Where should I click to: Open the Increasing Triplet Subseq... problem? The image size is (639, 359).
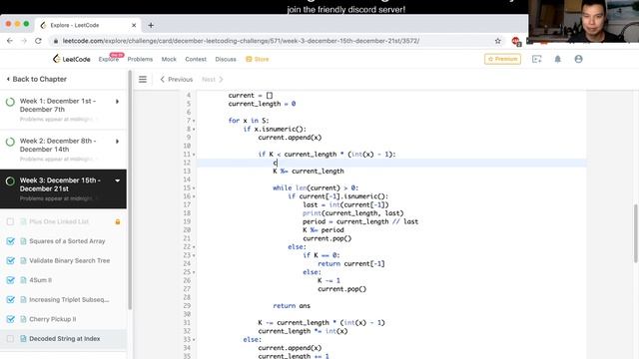pos(69,299)
